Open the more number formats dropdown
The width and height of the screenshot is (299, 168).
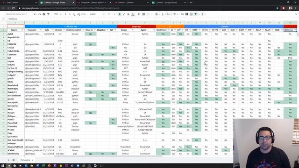click(x=84, y=14)
